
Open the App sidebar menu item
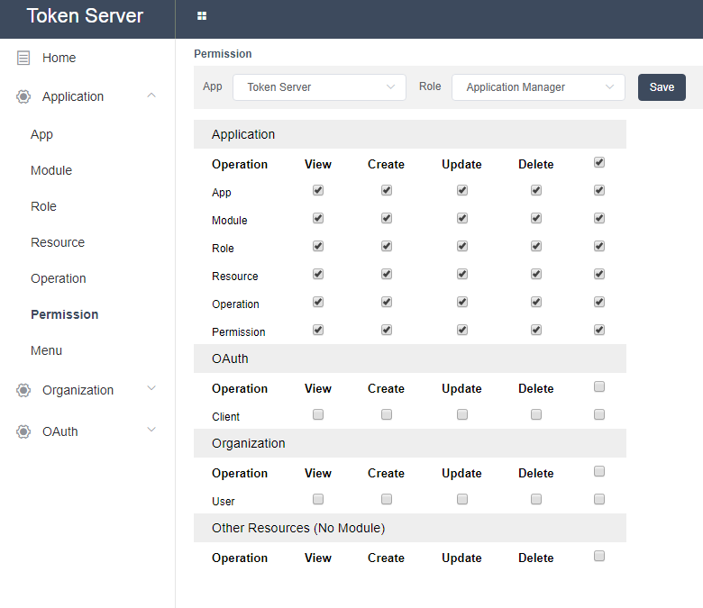coord(41,134)
